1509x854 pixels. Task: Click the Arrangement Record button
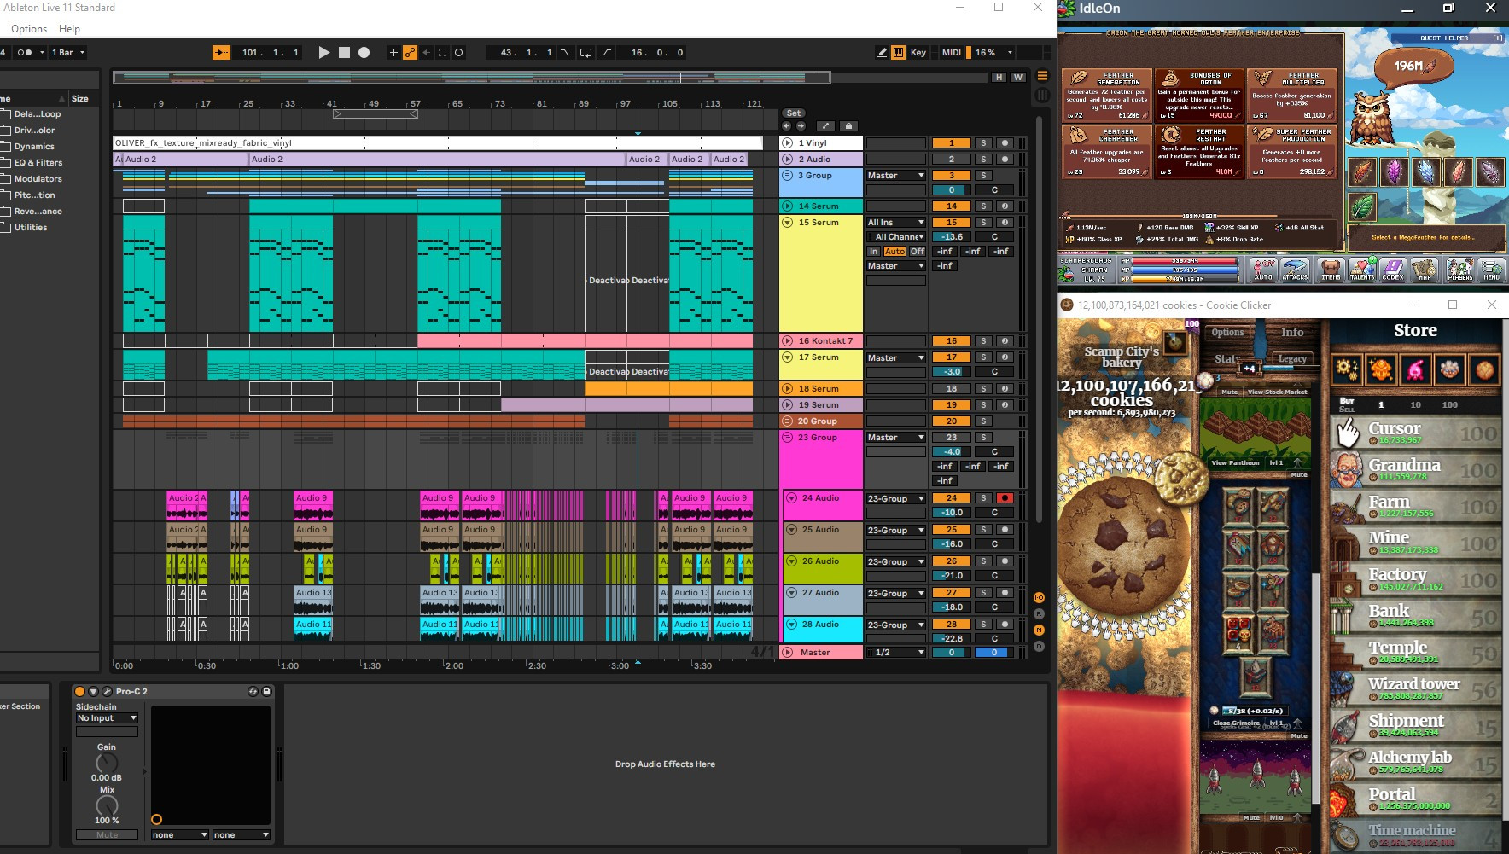[364, 52]
